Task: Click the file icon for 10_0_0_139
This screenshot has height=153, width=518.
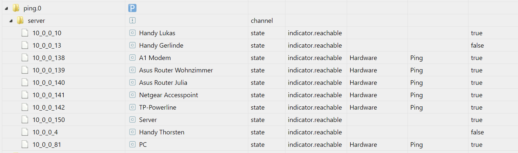Action: tap(25, 70)
